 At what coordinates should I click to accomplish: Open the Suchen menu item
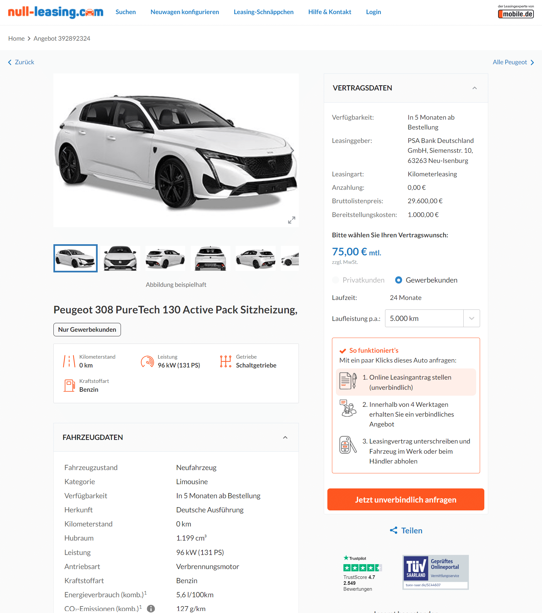(x=126, y=12)
